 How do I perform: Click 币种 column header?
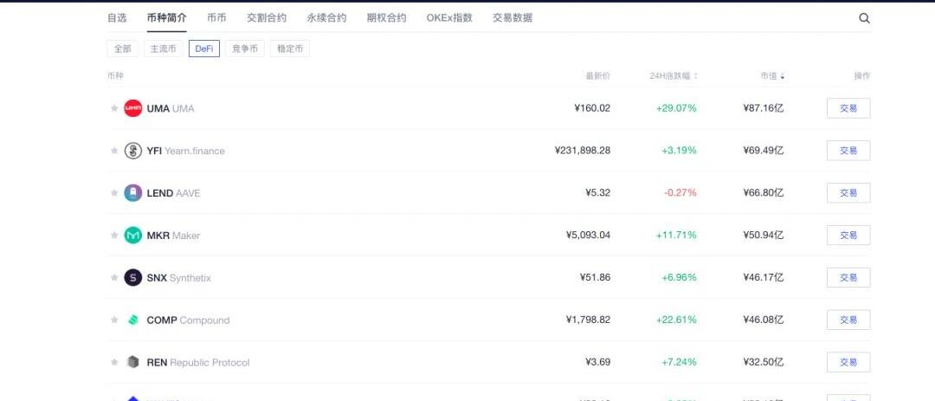116,76
